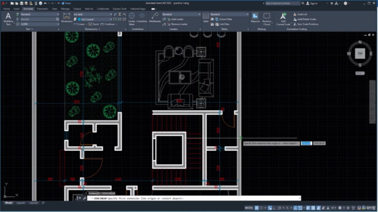Toggle snap mode in status bar
The width and height of the screenshot is (378, 212).
tap(262, 208)
